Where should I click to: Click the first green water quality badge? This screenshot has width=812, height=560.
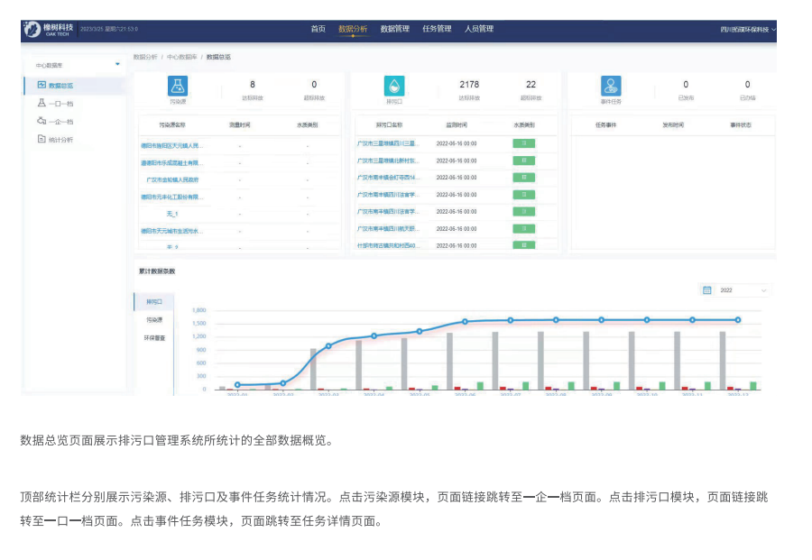pos(523,143)
